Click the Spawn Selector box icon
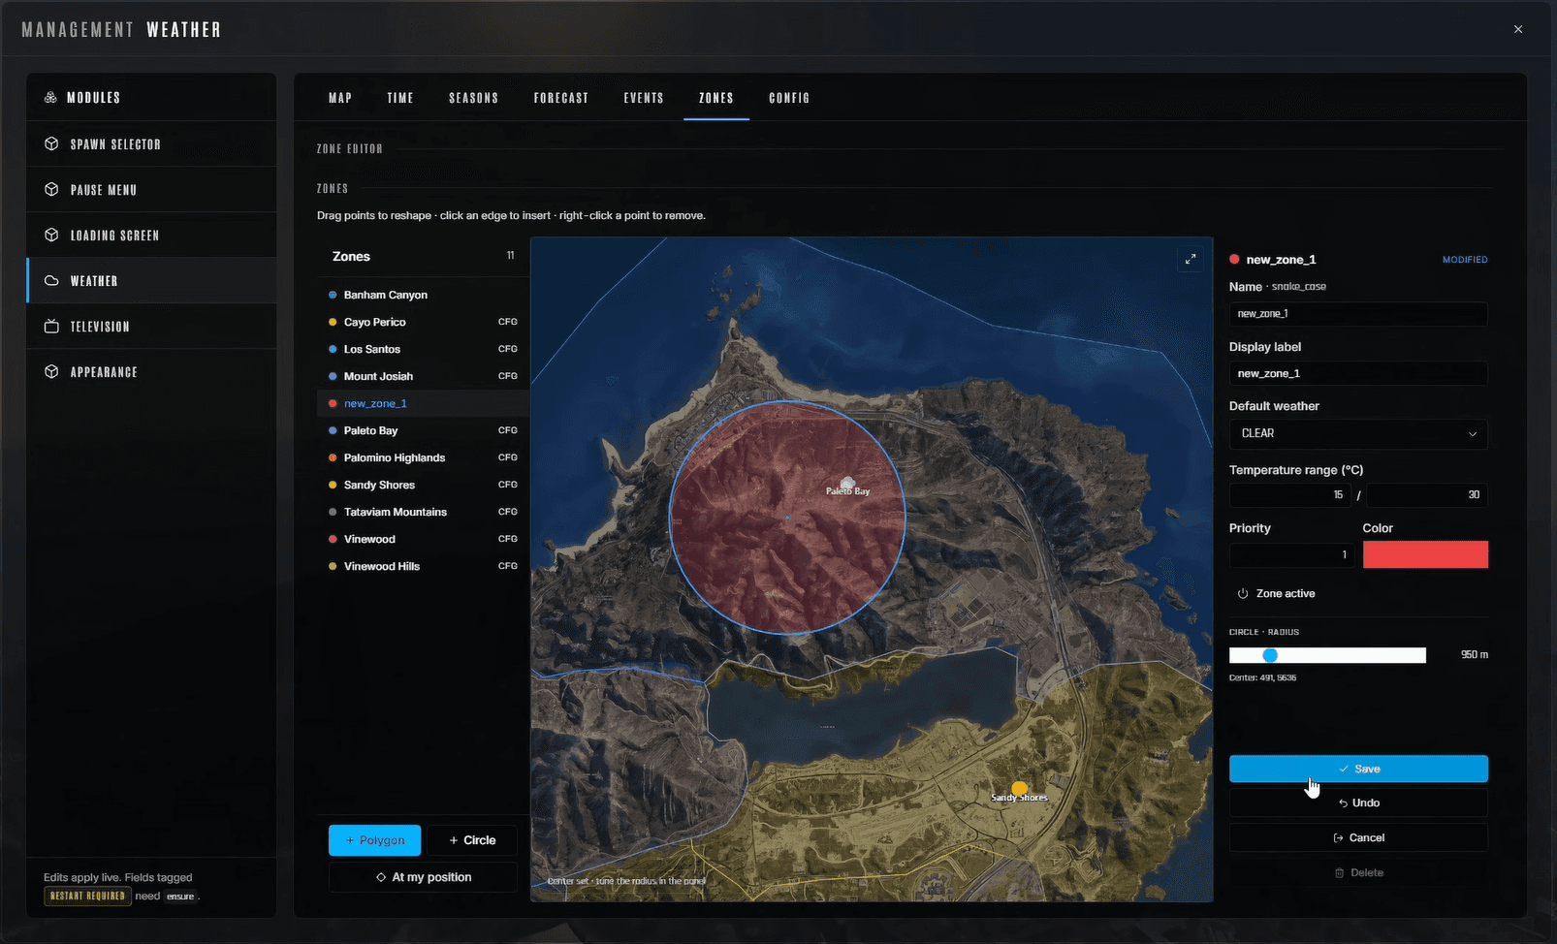This screenshot has width=1557, height=944. (51, 143)
